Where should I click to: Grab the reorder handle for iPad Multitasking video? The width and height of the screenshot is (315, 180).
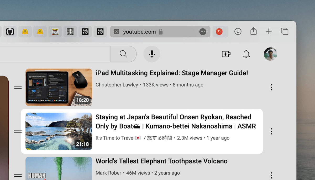click(x=18, y=87)
